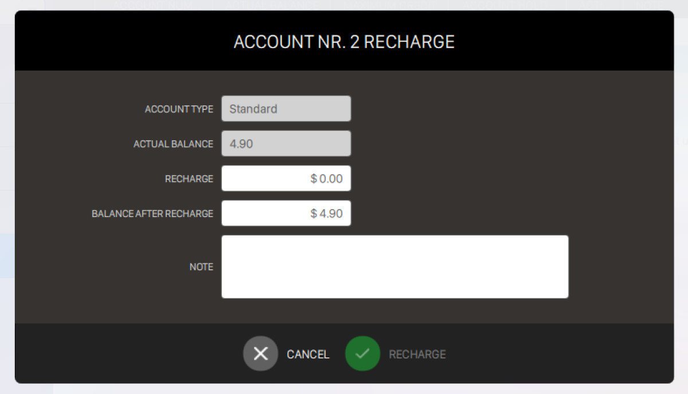The height and width of the screenshot is (394, 688).
Task: Click the RECHARGE form label
Action: click(x=189, y=179)
